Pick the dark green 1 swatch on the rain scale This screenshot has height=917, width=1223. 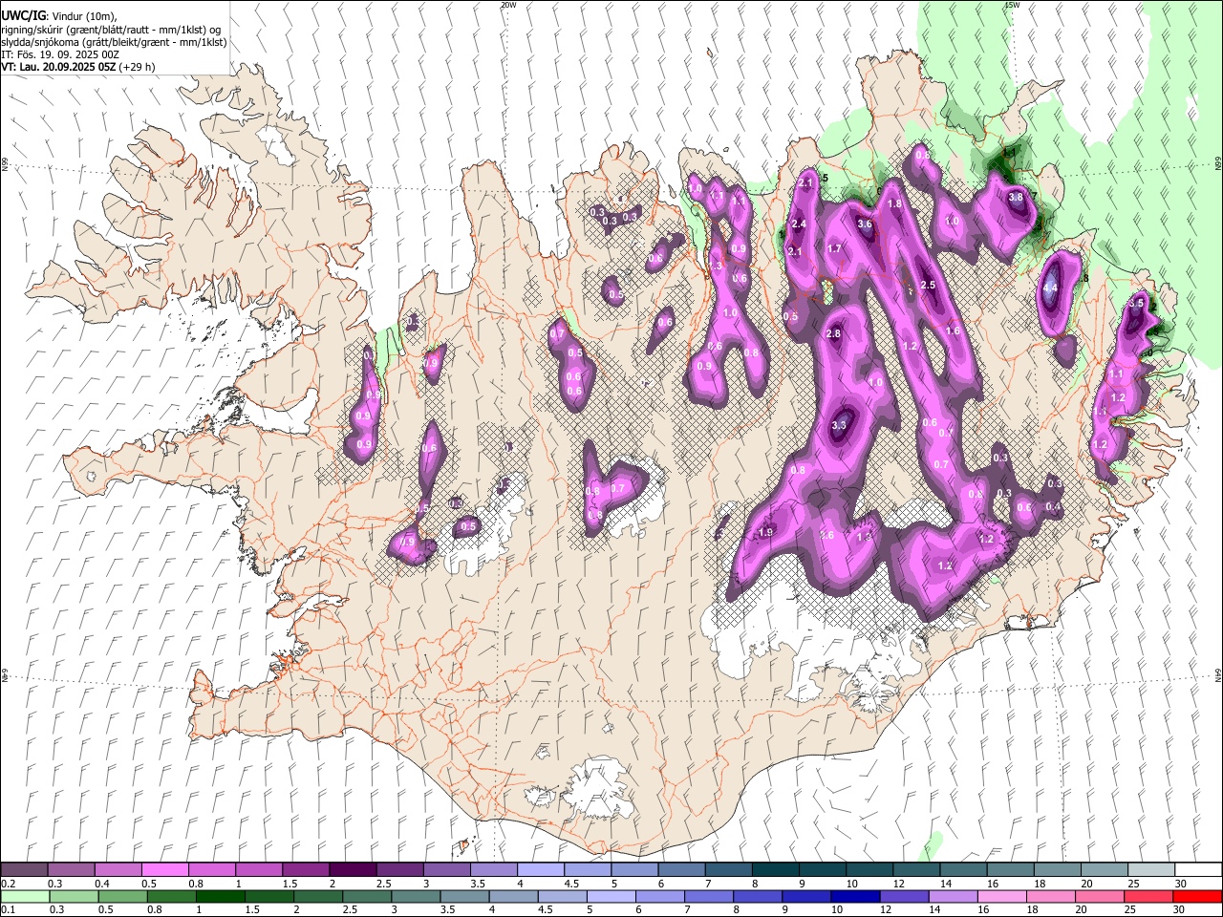[220, 897]
